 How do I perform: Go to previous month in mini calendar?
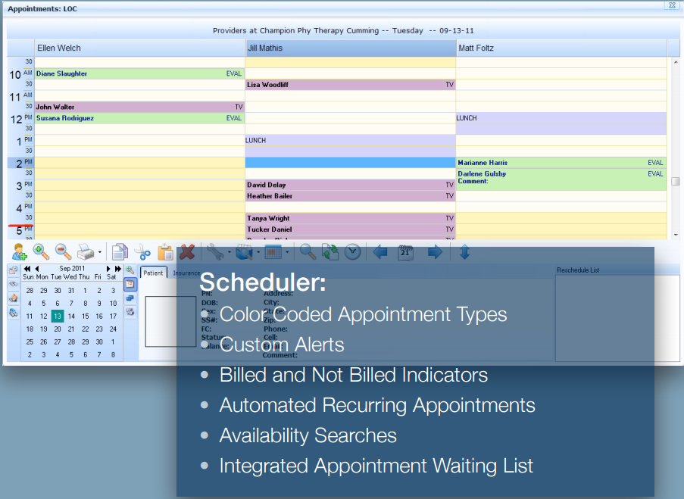(37, 269)
